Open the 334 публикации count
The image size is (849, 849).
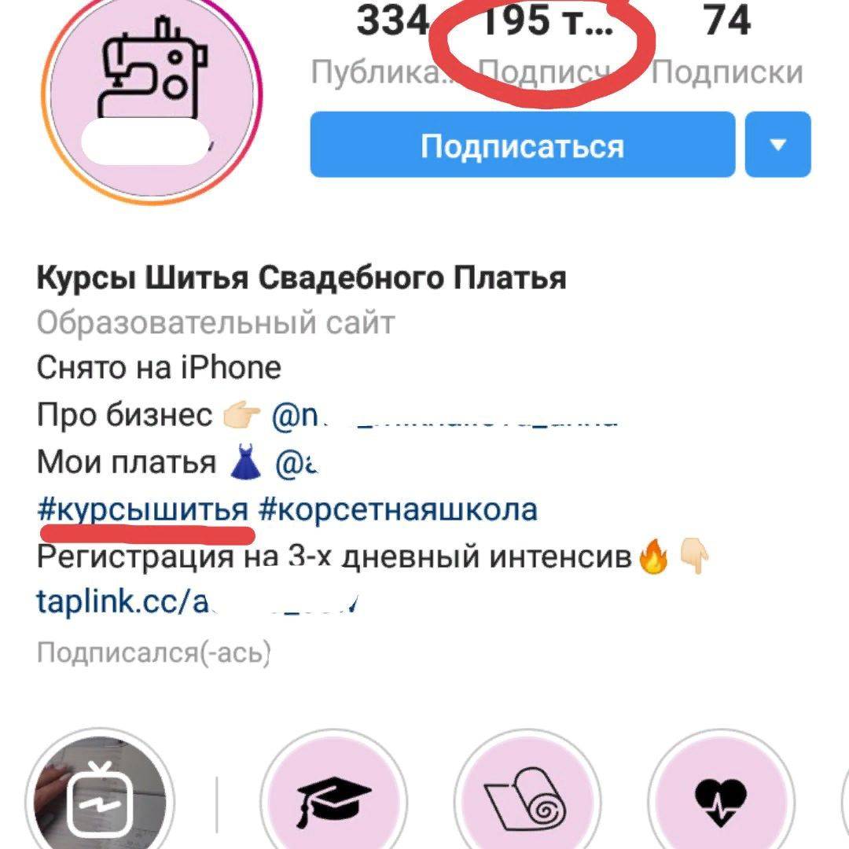coord(392,43)
